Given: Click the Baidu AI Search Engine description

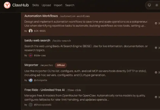Looking at the screenshot, I should pyautogui.click(x=86, y=48).
